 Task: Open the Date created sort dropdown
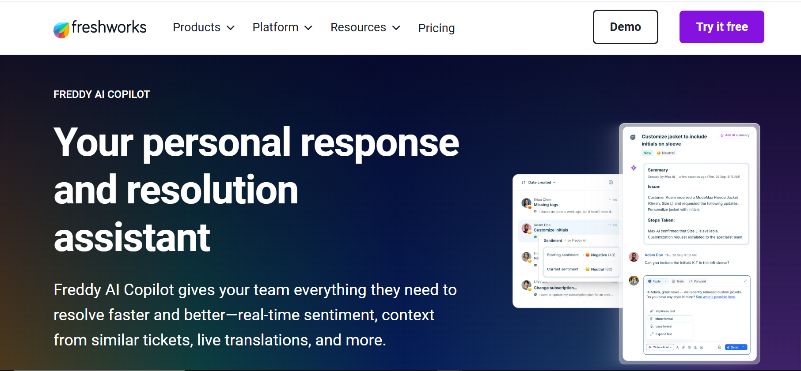542,183
